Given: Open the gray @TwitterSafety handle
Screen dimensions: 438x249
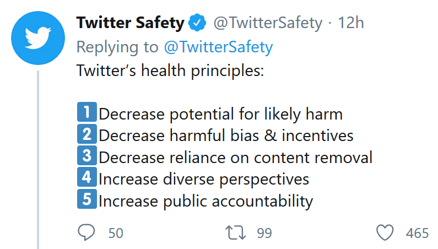Looking at the screenshot, I should (x=268, y=23).
